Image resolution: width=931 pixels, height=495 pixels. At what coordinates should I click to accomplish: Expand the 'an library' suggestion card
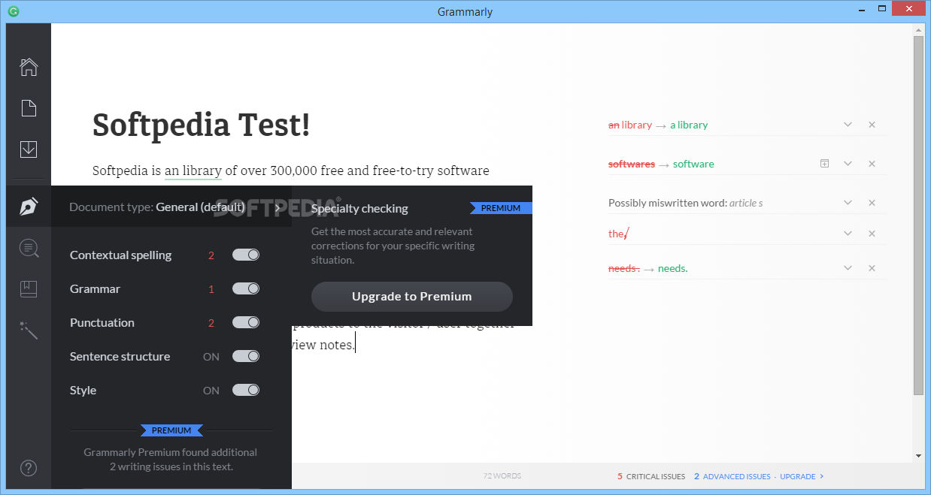click(848, 125)
